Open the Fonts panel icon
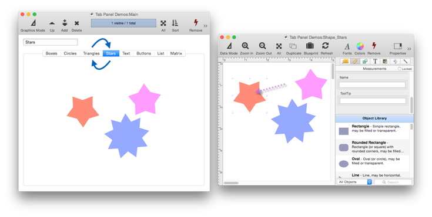This screenshot has height=217, width=432. (x=347, y=46)
